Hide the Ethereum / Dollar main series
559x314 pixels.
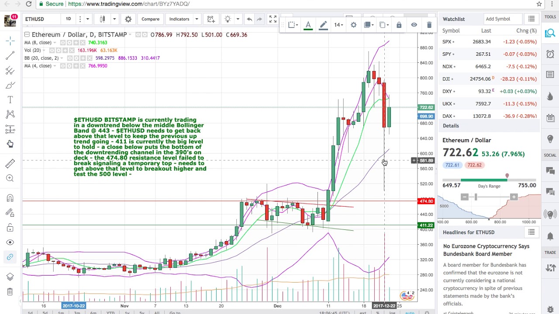(x=138, y=34)
